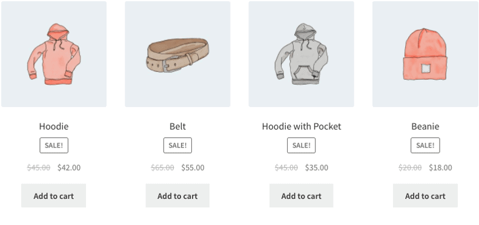Add the Beanie to cart

coord(425,196)
